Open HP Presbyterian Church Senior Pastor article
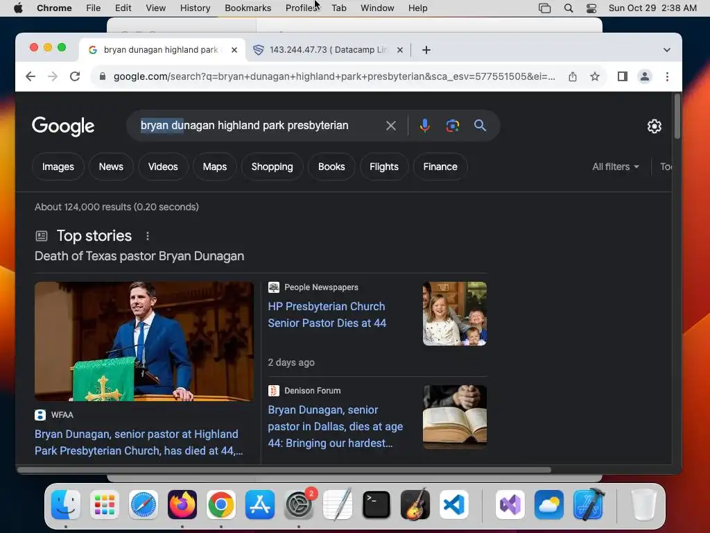Image resolution: width=710 pixels, height=533 pixels. [327, 314]
